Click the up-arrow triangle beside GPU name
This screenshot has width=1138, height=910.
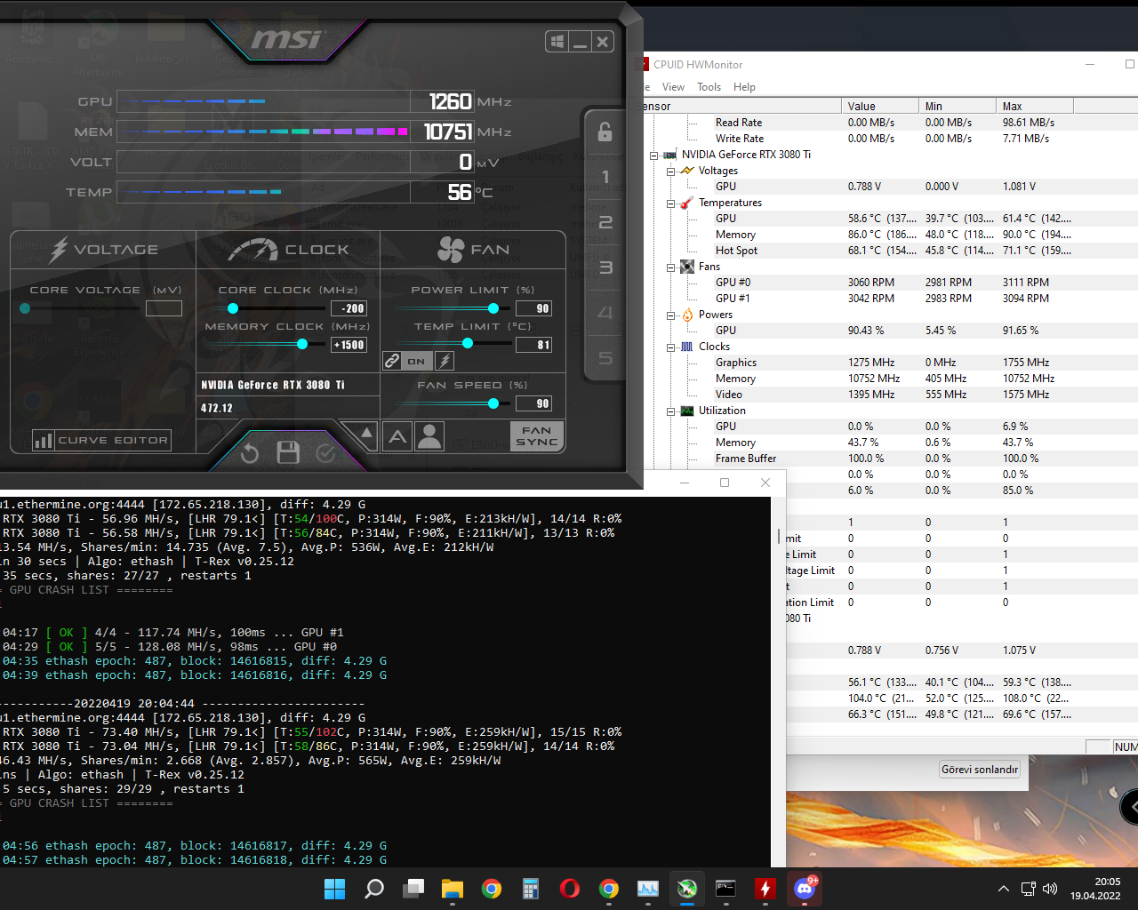[366, 433]
